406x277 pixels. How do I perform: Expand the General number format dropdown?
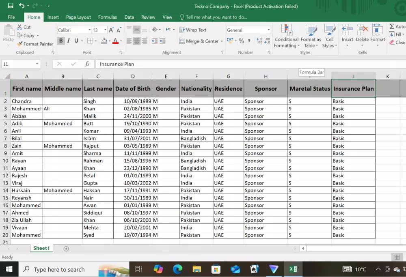coord(268,30)
